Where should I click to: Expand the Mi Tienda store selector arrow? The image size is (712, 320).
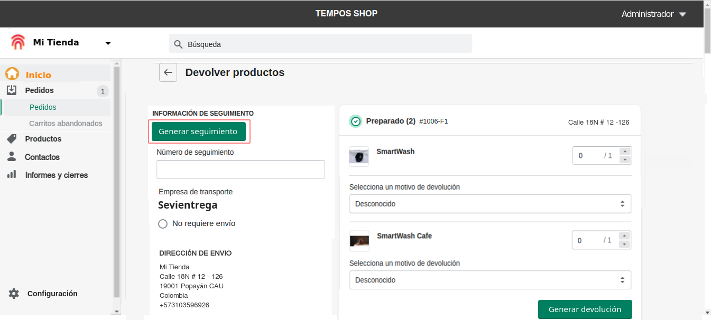coord(108,43)
